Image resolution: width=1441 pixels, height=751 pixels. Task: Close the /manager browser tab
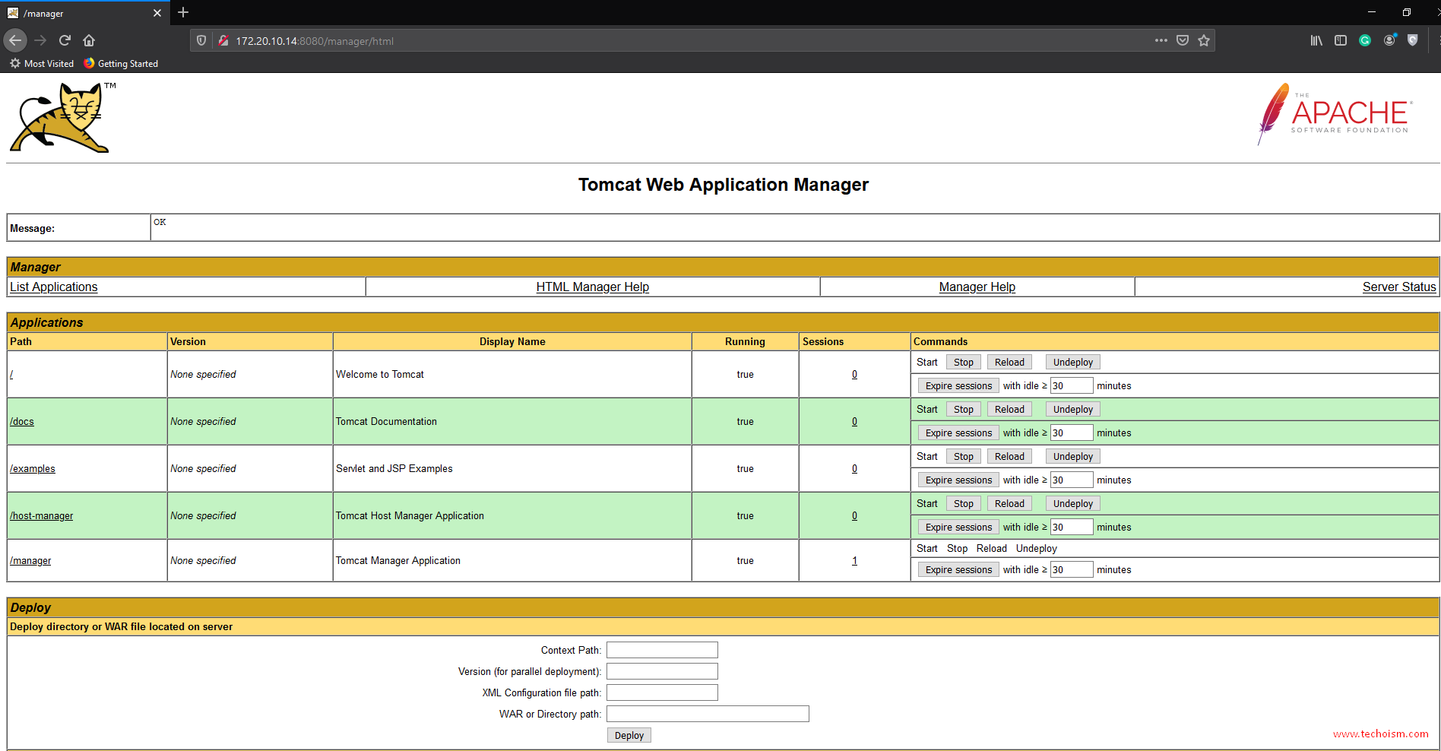pyautogui.click(x=157, y=13)
